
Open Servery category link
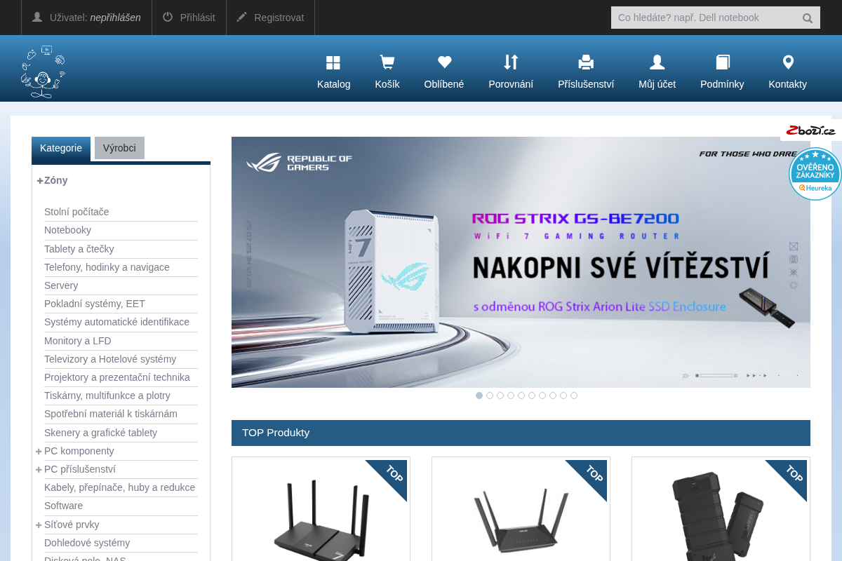pos(61,285)
